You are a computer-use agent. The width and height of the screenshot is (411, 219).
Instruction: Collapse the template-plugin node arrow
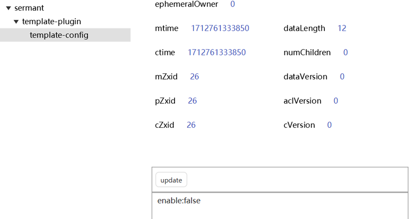point(16,21)
